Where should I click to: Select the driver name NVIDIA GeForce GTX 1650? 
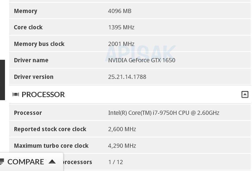coord(142,60)
